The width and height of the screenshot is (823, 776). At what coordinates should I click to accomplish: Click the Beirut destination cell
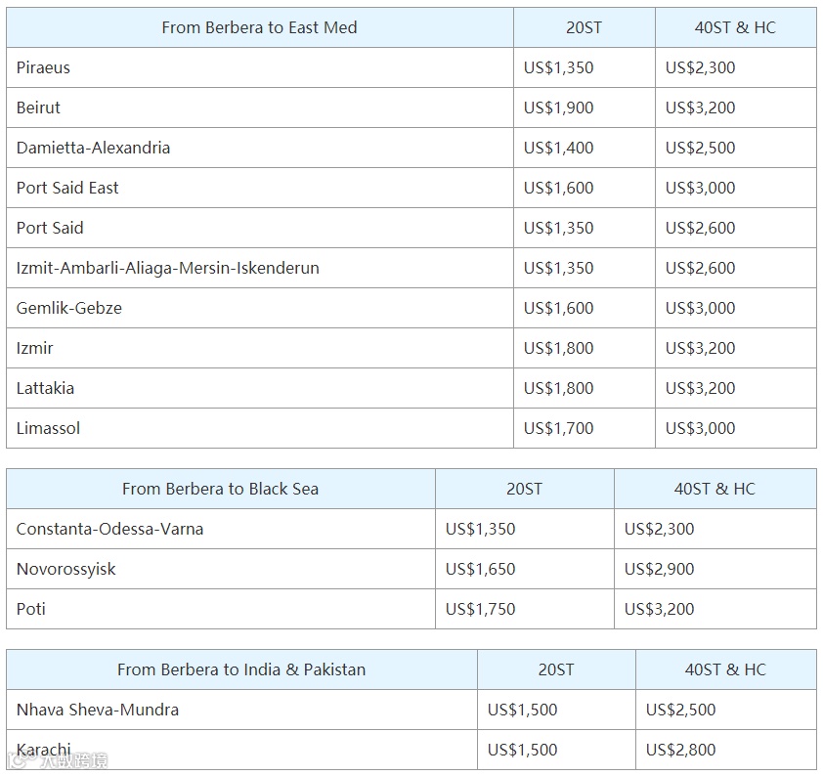coord(260,108)
